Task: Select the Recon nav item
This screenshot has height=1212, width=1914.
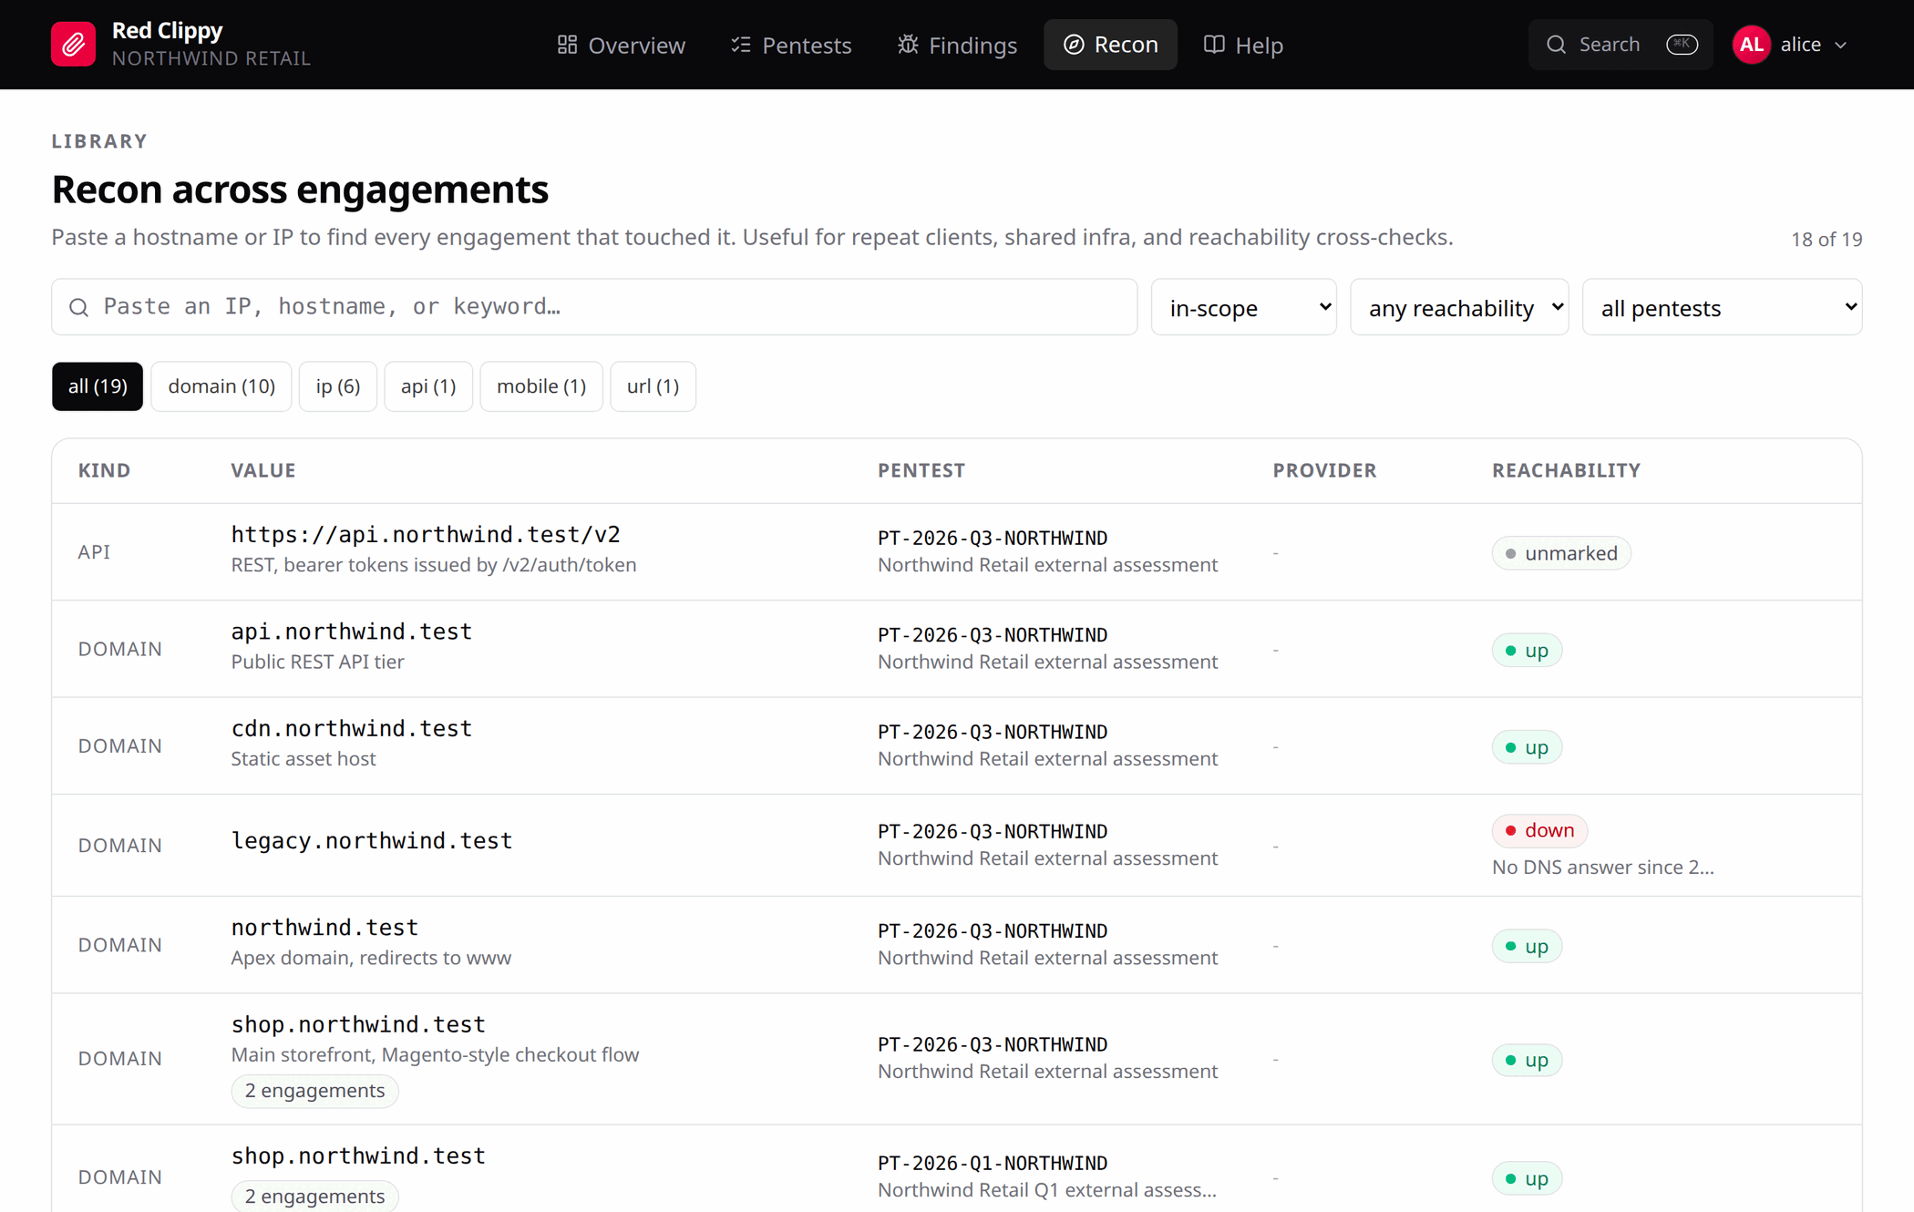Action: (x=1110, y=45)
